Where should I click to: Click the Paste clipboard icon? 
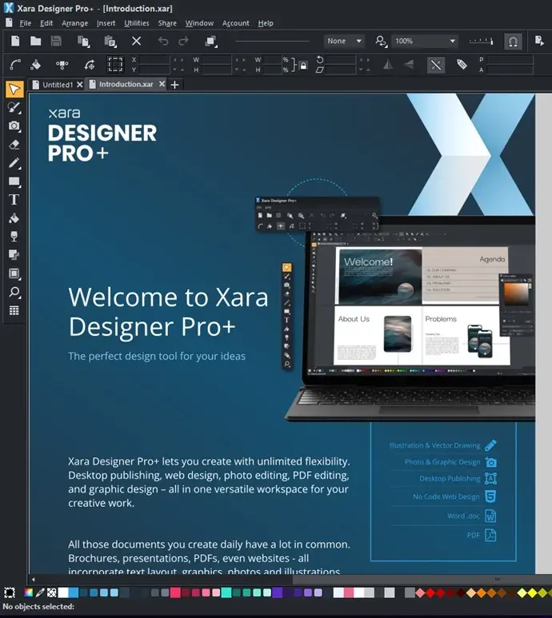click(110, 42)
